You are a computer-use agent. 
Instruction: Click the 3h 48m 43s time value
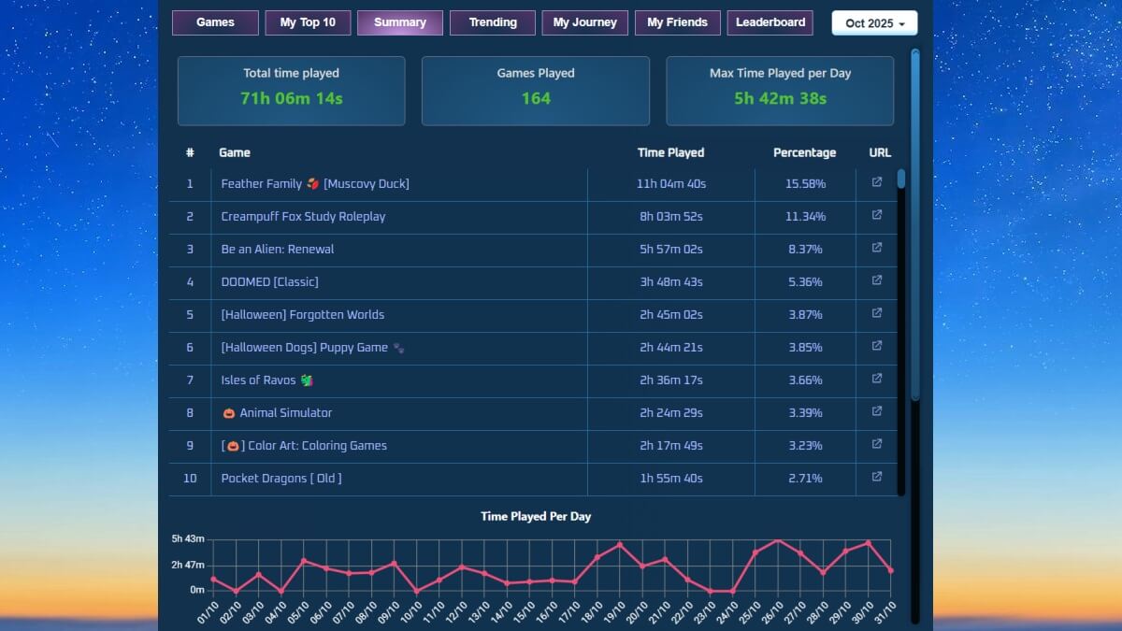point(671,282)
